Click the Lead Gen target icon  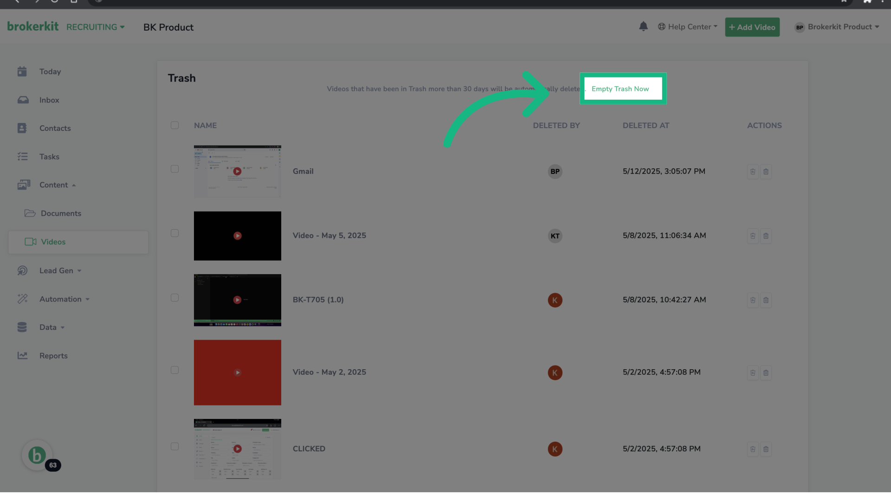tap(22, 271)
